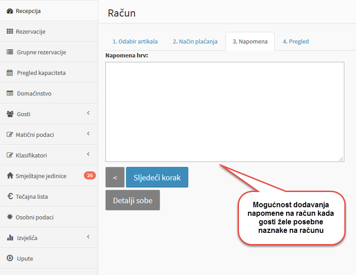Click the Tečajna lista euro icon
Screen dimensions: 356x275
[x=10, y=196]
